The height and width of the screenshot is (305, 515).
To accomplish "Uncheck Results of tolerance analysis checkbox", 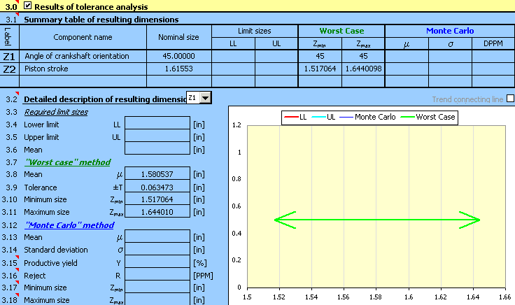I will tap(28, 6).
